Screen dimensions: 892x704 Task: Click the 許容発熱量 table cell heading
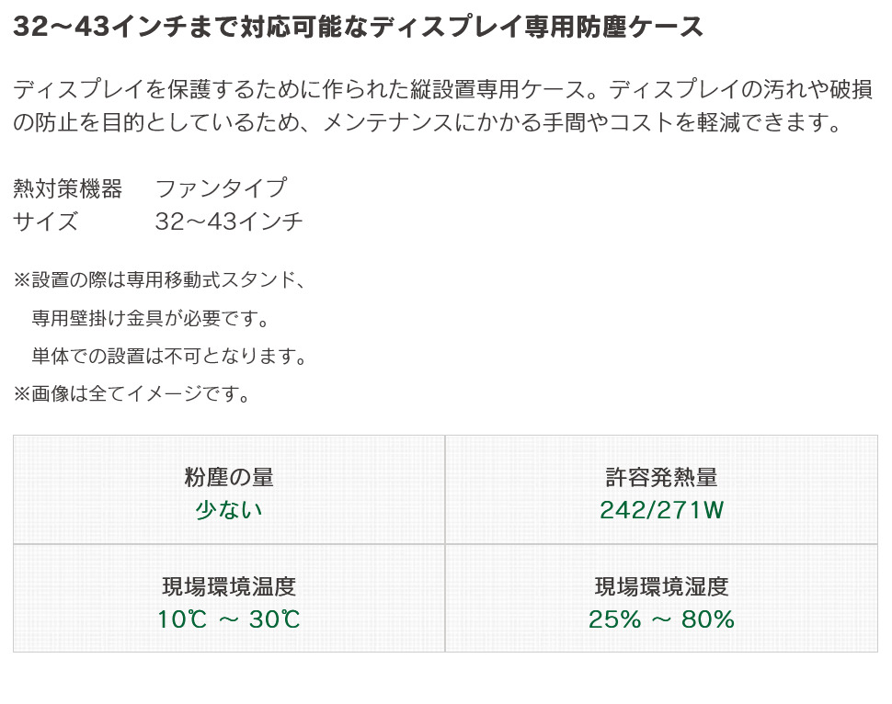(x=661, y=477)
